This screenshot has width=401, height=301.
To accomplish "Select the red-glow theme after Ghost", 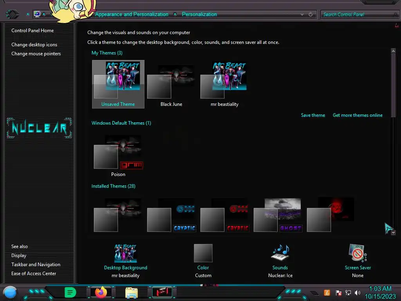I will click(x=331, y=215).
